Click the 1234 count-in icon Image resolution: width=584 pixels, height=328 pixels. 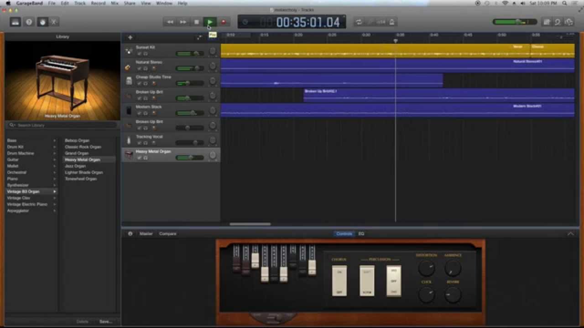380,21
